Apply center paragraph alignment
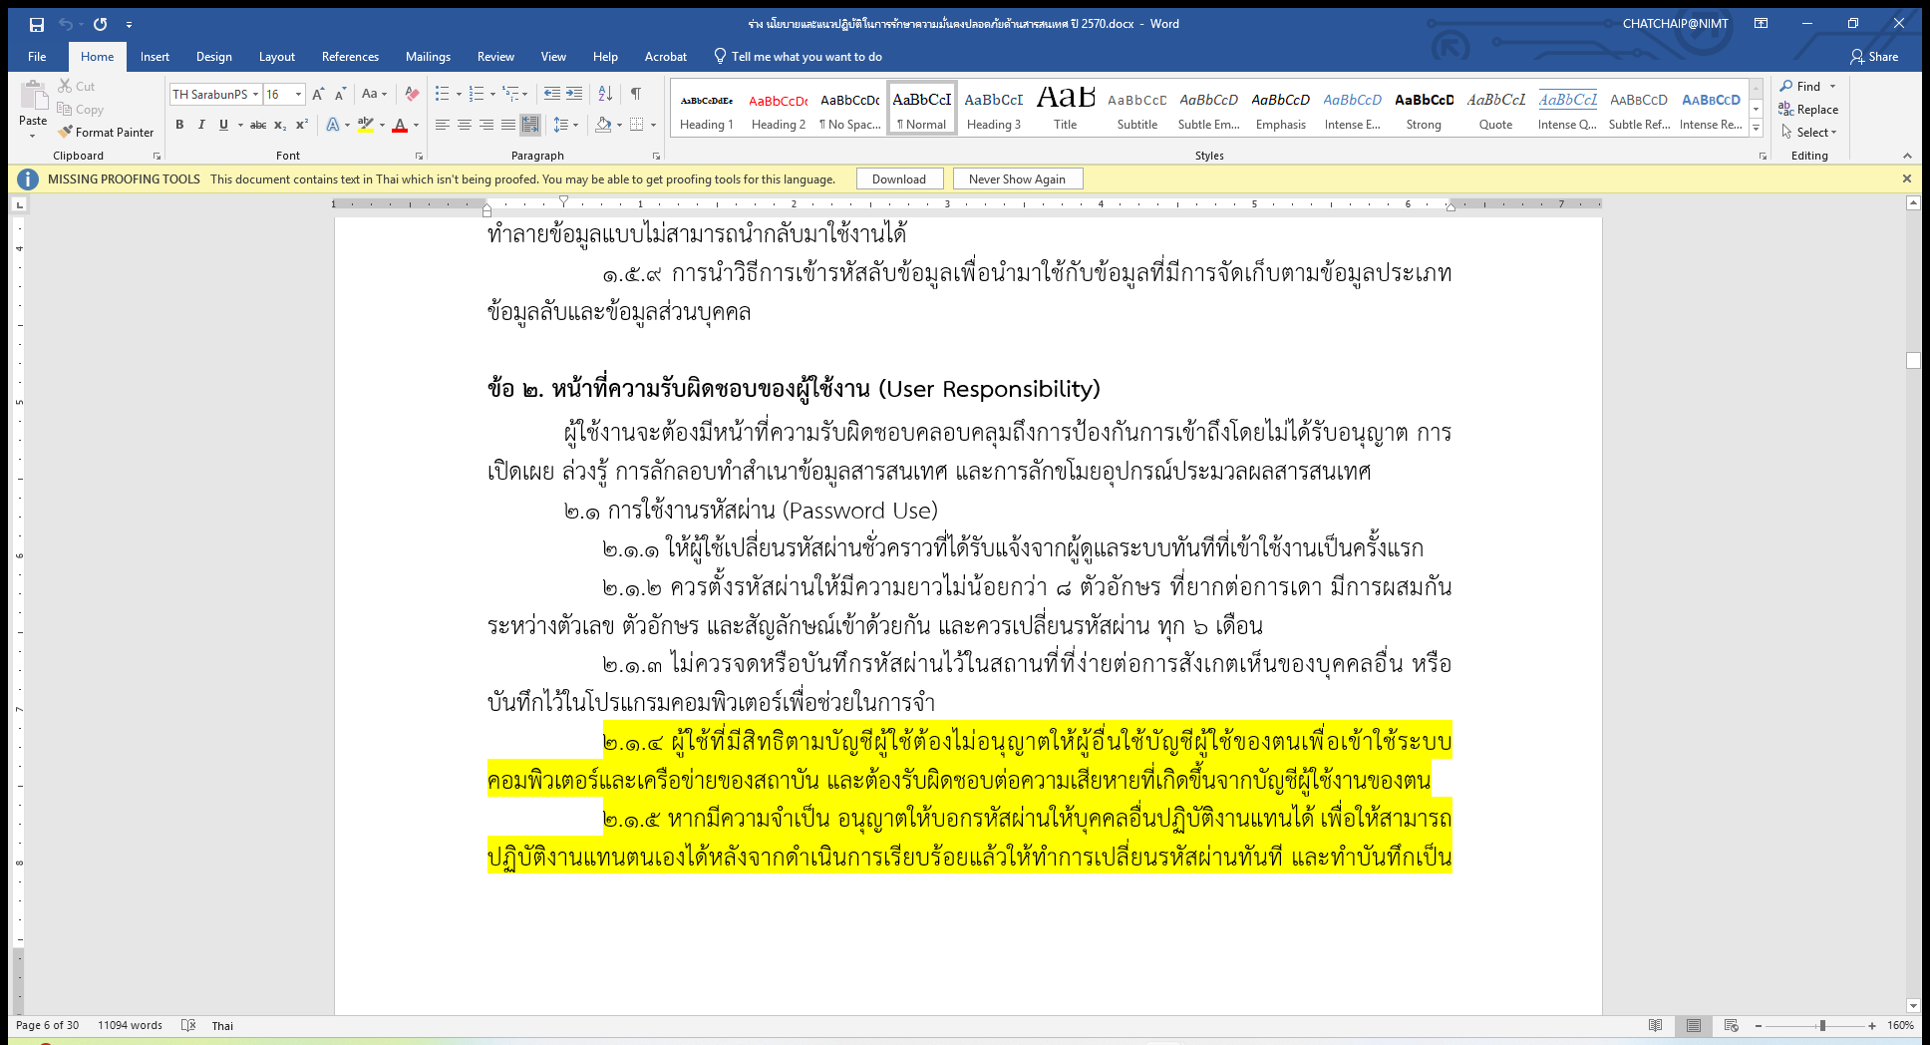 pos(465,125)
